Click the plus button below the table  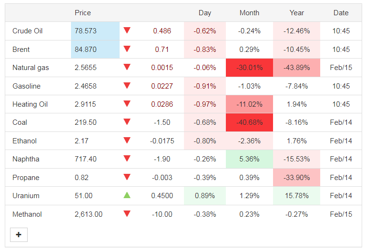point(19,234)
